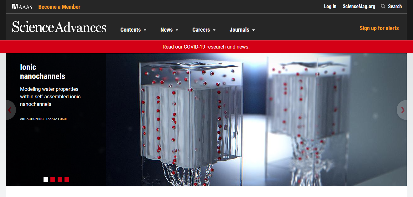The width and height of the screenshot is (413, 197).
Task: Expand the News dropdown arrow
Action: pos(177,30)
